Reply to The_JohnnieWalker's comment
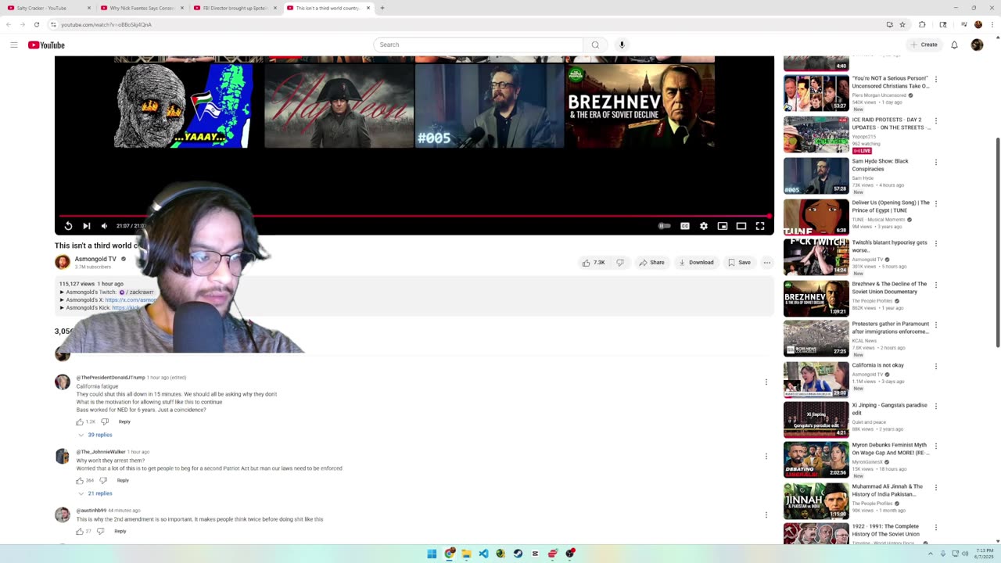1001x563 pixels. (x=123, y=480)
